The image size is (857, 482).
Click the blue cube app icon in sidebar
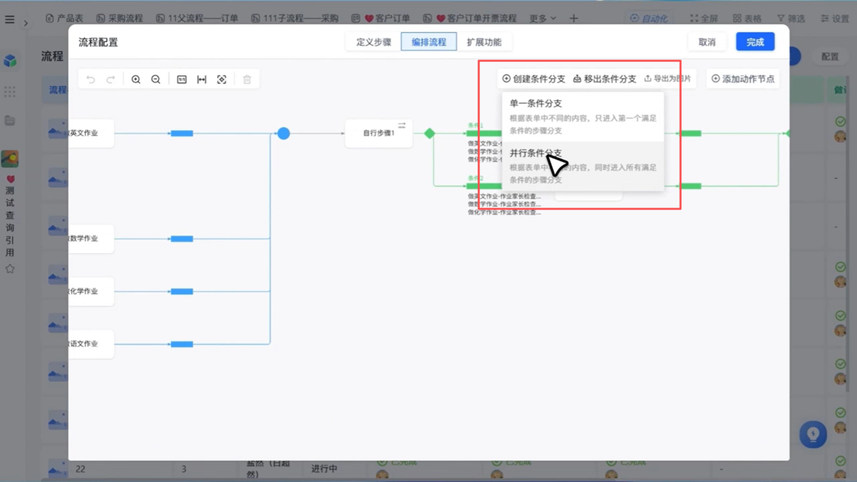point(10,61)
